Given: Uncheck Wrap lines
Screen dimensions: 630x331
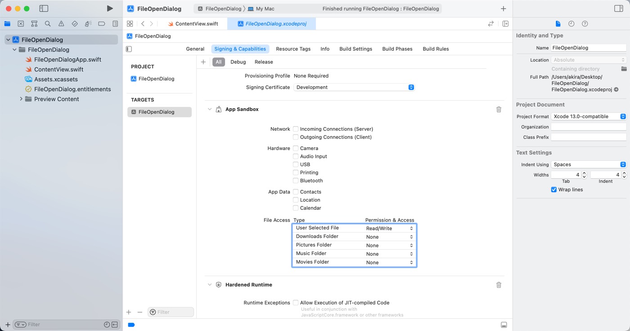Looking at the screenshot, I should (x=554, y=190).
